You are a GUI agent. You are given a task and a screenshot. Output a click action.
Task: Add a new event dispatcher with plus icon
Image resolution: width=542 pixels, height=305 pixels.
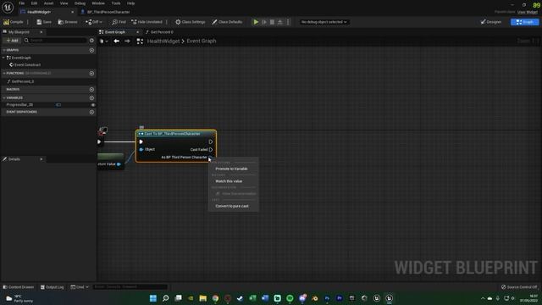(x=91, y=112)
